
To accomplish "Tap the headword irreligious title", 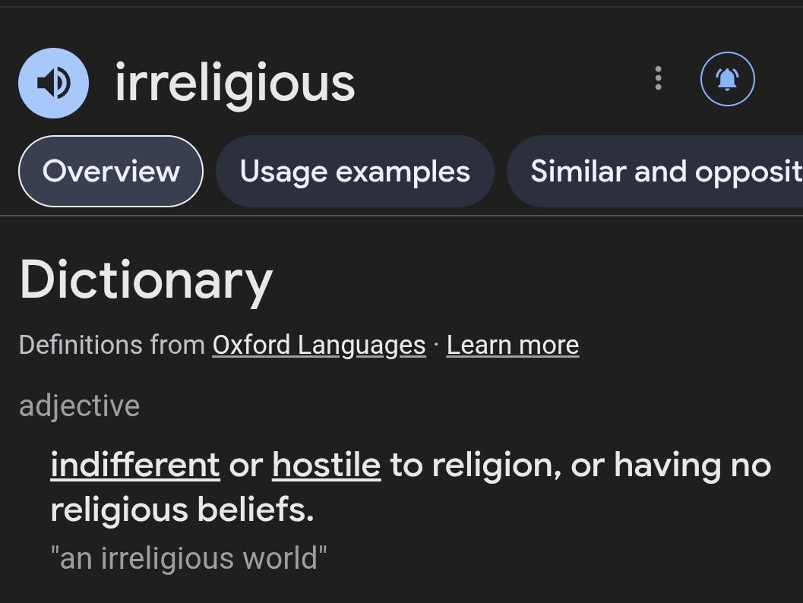I will click(x=235, y=83).
